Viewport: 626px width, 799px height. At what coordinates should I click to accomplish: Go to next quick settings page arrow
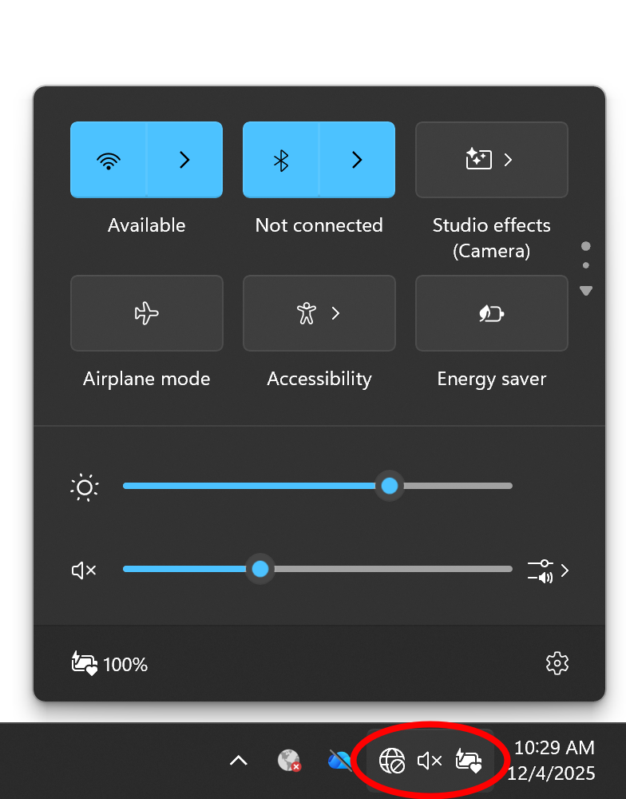[586, 291]
